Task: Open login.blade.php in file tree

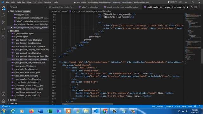Action: [21, 37]
